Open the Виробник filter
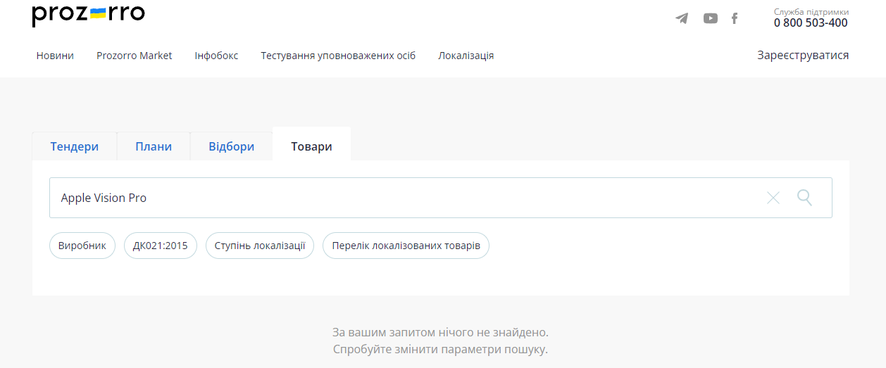The width and height of the screenshot is (886, 368). pyautogui.click(x=82, y=246)
